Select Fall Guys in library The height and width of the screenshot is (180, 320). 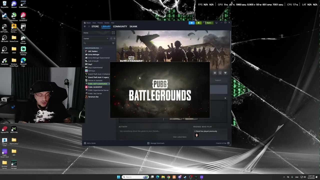91,71
